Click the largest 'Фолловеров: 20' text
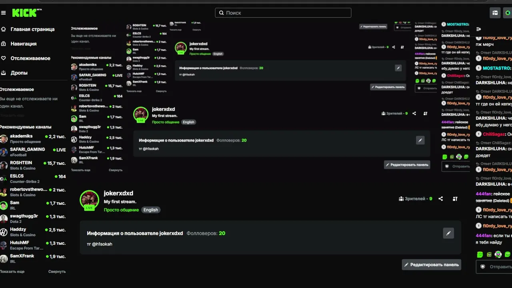512x288 pixels. pos(206,233)
